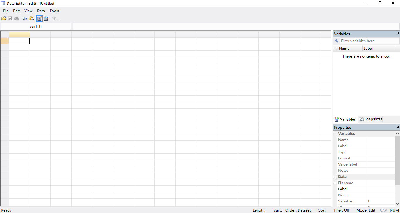The height and width of the screenshot is (213, 400).
Task: Open the Tools menu
Action: coord(54,11)
